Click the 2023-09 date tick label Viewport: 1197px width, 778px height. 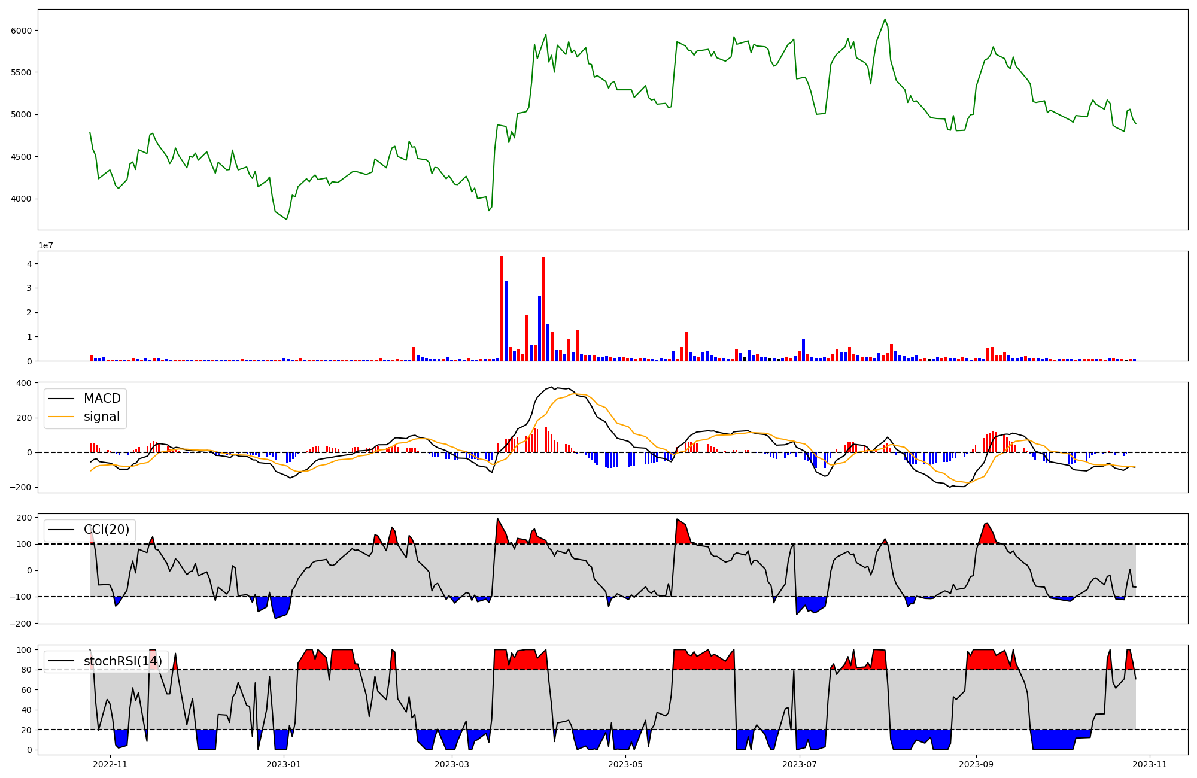[x=976, y=764]
